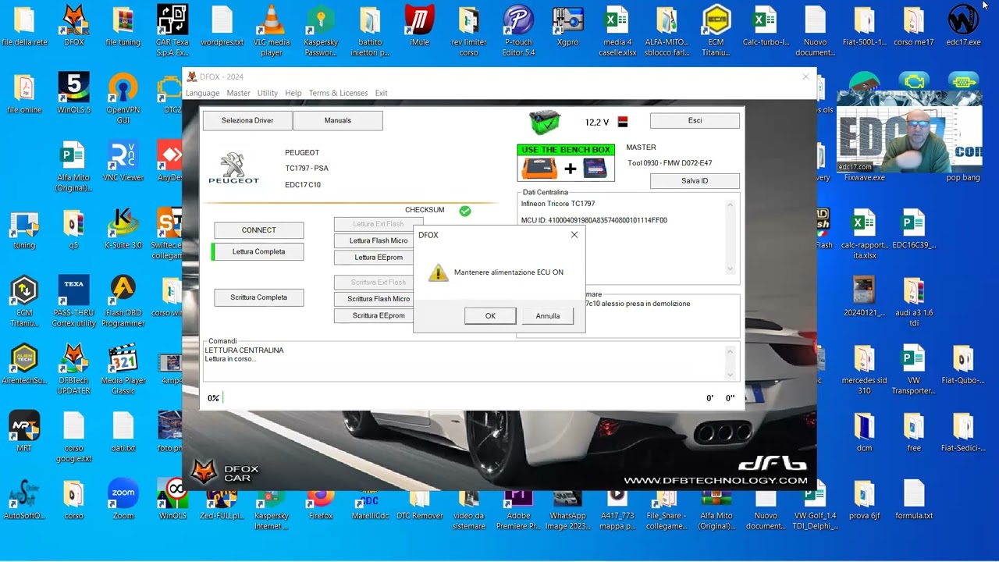Select the formula.txt desktop file
Screen dimensions: 999x562
pyautogui.click(x=914, y=500)
